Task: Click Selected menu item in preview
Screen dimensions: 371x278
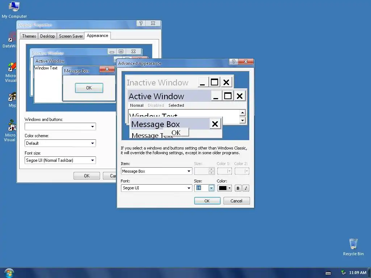Action: pyautogui.click(x=176, y=105)
